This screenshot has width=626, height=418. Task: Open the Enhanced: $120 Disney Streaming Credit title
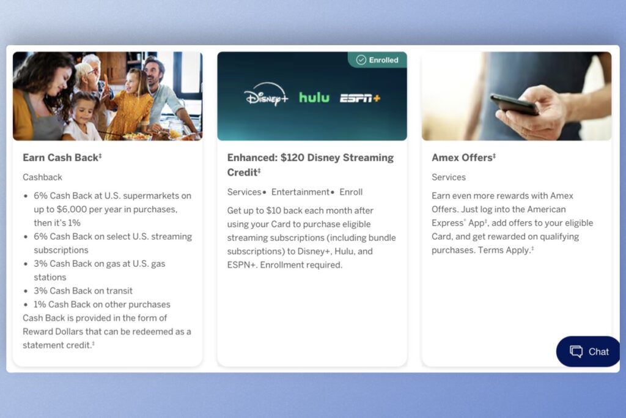(310, 165)
